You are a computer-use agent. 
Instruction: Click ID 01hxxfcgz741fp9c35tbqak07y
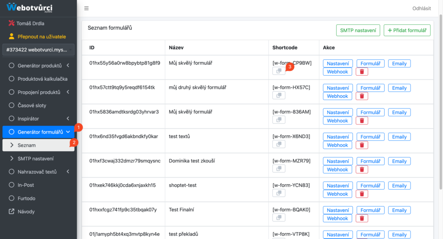123,210
